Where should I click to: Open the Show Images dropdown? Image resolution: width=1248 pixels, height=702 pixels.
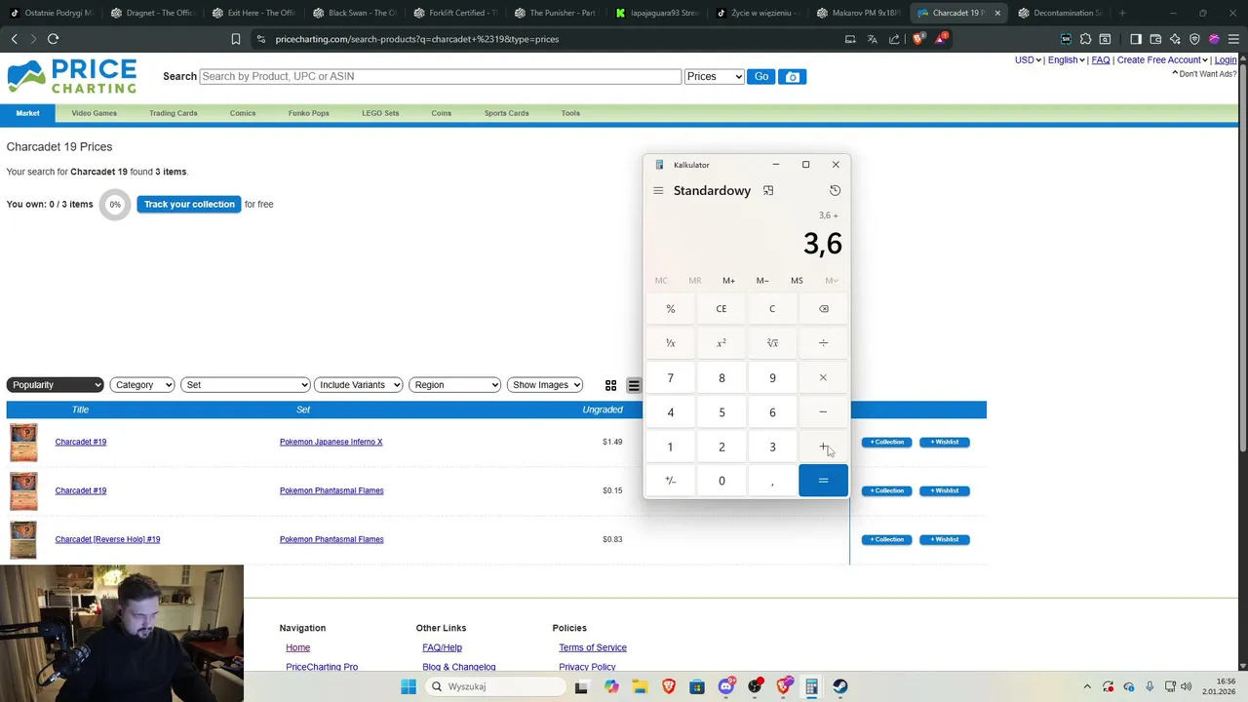[x=545, y=385]
